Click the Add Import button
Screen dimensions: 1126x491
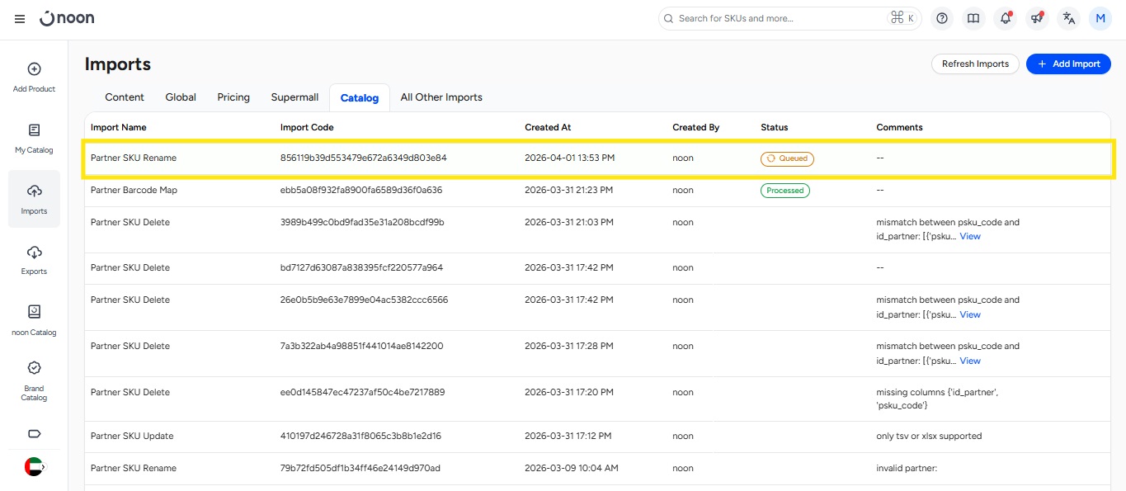[x=1068, y=64]
